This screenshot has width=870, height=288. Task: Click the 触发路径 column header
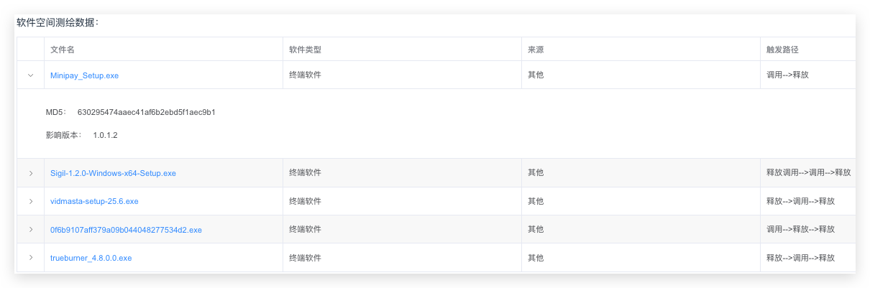[x=783, y=50]
